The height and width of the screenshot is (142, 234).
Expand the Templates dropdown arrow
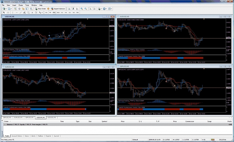tap(112, 9)
